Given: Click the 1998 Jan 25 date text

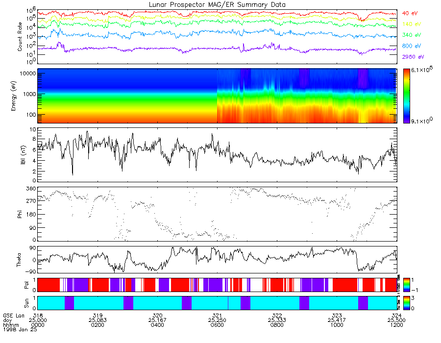Looking at the screenshot, I should 20,329.
